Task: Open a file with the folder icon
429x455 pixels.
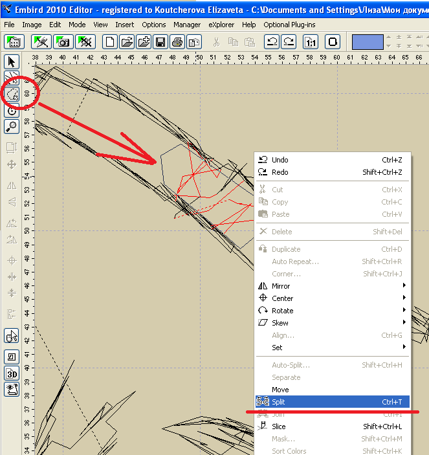Action: tap(127, 42)
